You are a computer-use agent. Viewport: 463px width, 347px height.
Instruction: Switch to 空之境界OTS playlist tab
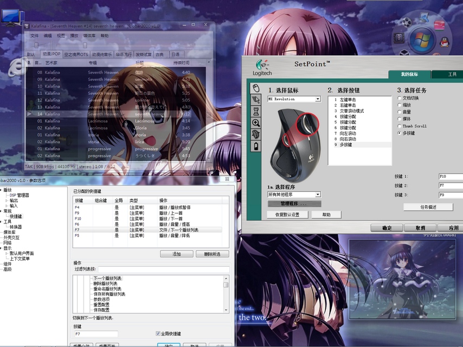tap(76, 54)
